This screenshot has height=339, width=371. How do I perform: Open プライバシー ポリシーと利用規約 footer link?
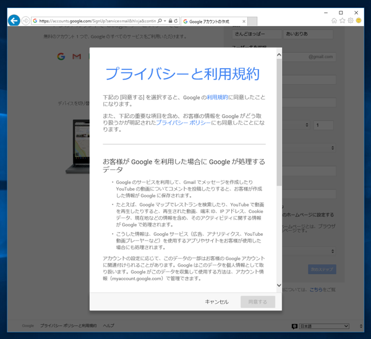pyautogui.click(x=69, y=325)
